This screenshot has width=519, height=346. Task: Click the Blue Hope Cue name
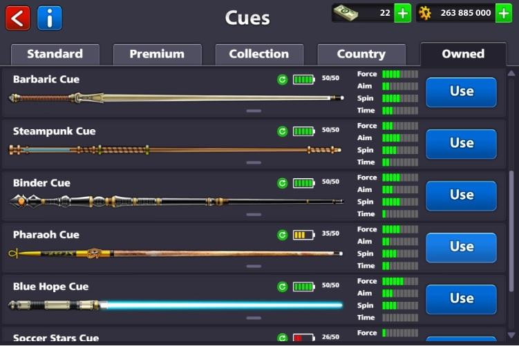click(50, 287)
